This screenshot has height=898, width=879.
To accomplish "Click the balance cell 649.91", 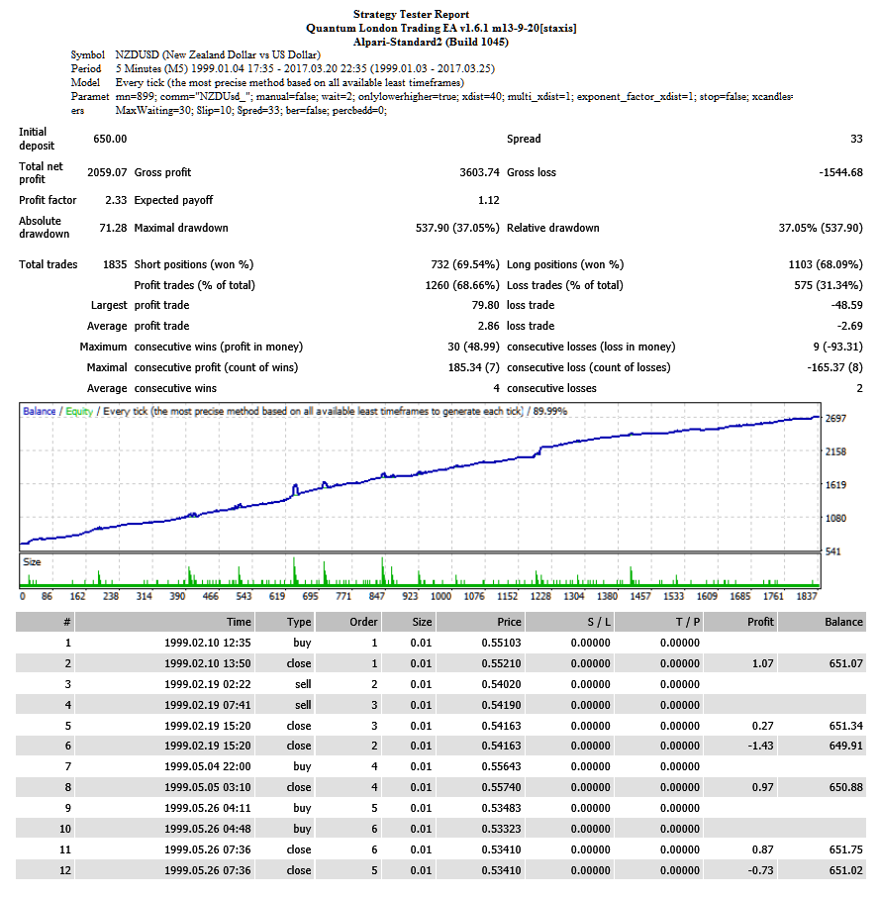I will [845, 746].
